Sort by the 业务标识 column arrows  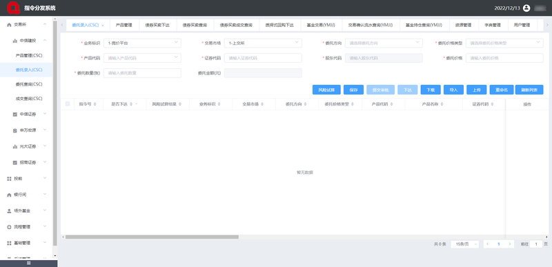(219, 104)
